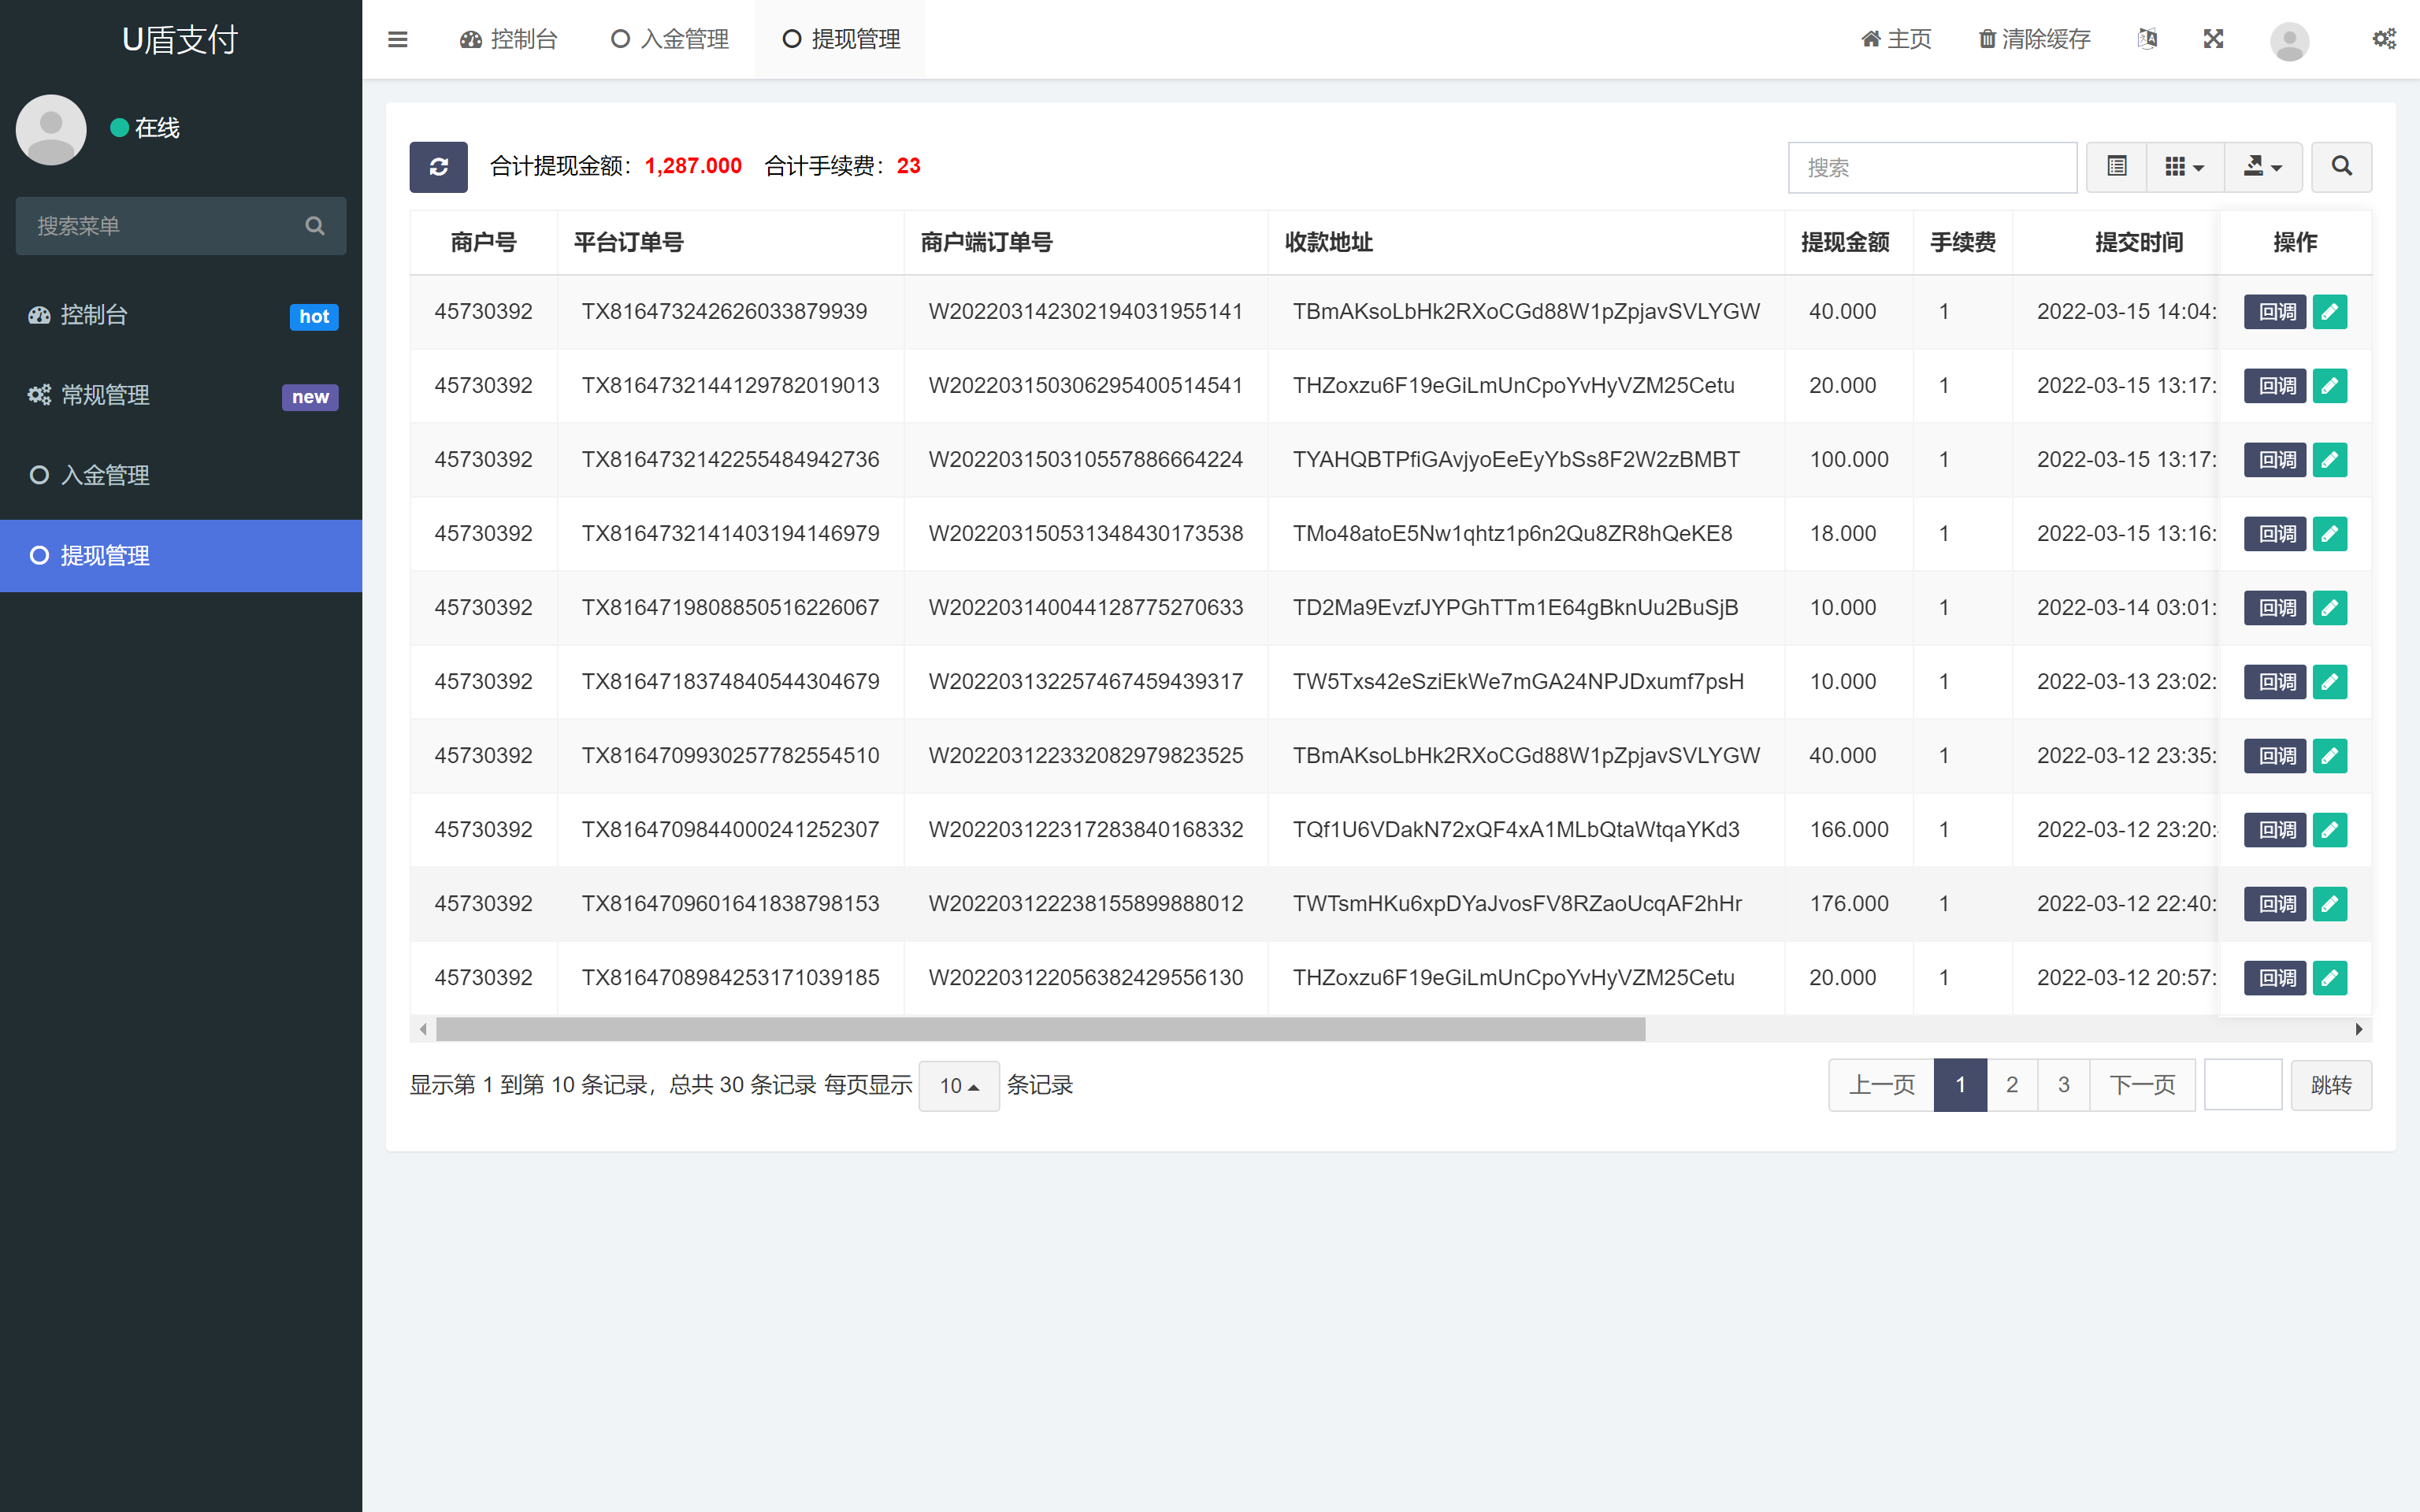
Task: Open the columns visibility dropdown
Action: (x=2184, y=166)
